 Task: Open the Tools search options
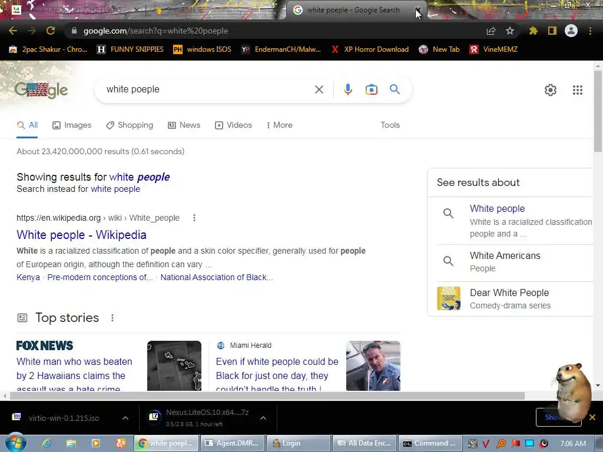(x=390, y=125)
